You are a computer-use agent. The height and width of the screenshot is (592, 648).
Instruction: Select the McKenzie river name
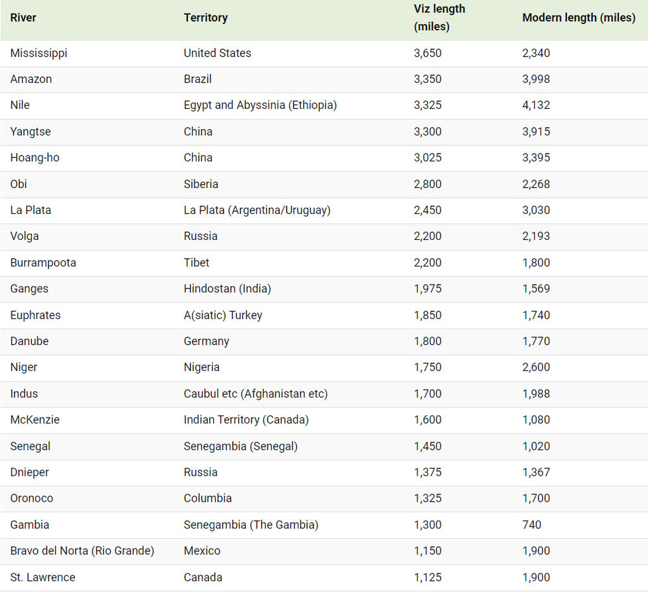35,420
